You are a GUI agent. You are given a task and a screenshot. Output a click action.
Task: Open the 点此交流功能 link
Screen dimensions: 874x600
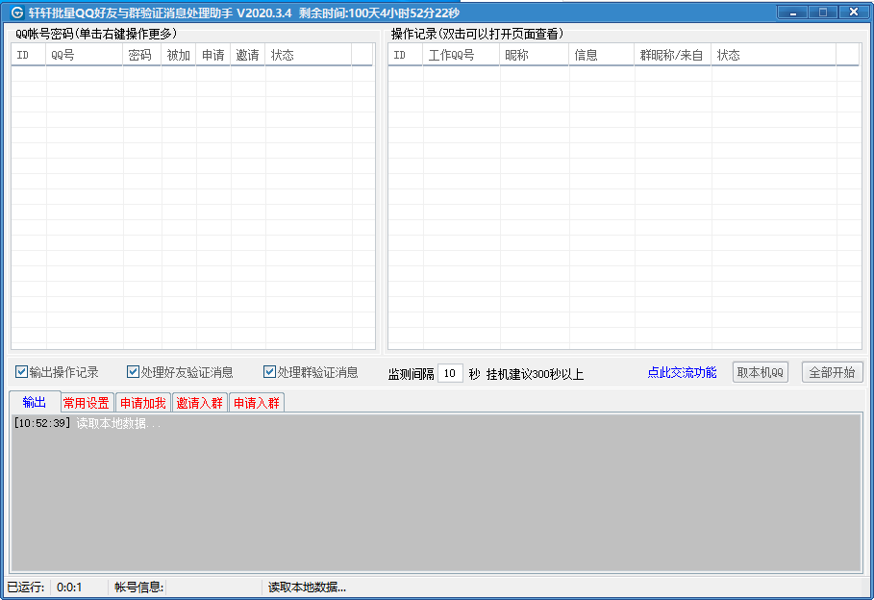click(x=682, y=372)
